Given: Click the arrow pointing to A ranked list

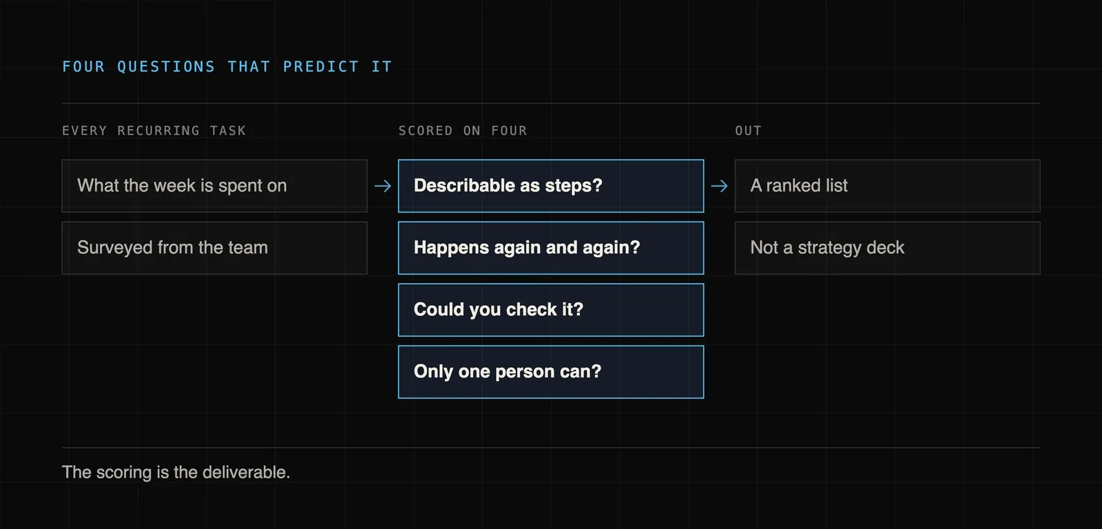Looking at the screenshot, I should click(719, 186).
